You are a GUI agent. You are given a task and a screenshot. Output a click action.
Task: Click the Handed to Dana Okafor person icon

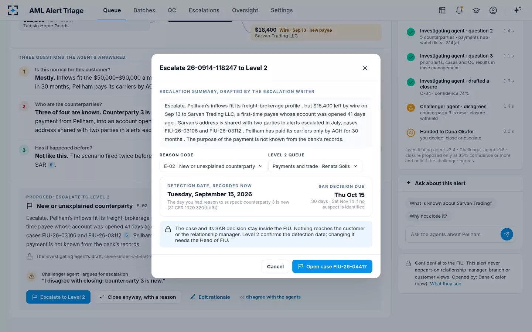411,133
